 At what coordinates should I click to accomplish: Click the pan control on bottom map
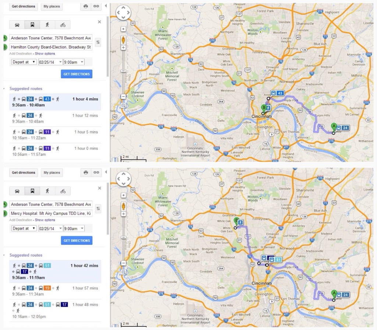click(x=123, y=179)
